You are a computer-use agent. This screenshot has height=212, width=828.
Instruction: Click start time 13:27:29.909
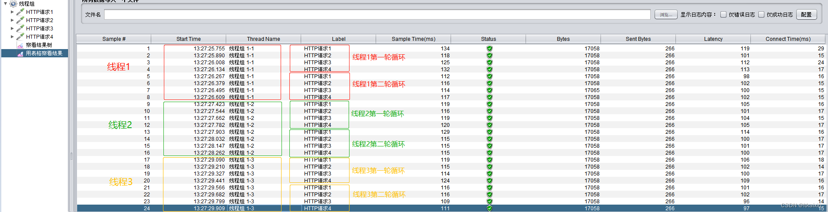[209, 209]
